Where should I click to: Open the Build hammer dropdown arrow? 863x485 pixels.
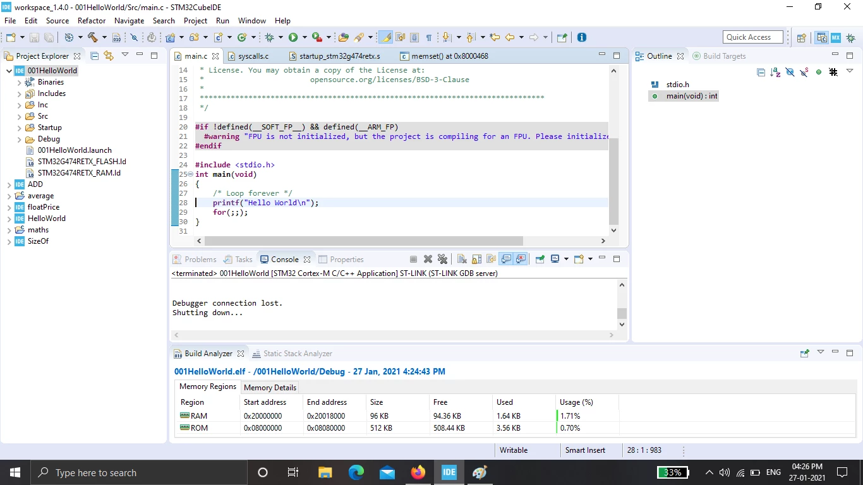(x=104, y=37)
